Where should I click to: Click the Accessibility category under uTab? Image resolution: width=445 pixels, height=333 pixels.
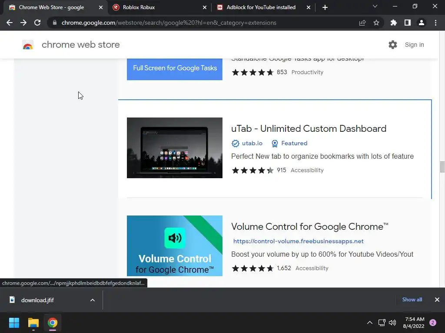point(307,170)
